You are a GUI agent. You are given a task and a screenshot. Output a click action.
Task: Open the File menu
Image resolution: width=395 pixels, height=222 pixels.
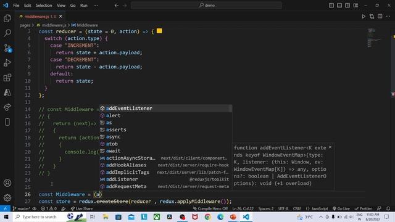(16, 6)
